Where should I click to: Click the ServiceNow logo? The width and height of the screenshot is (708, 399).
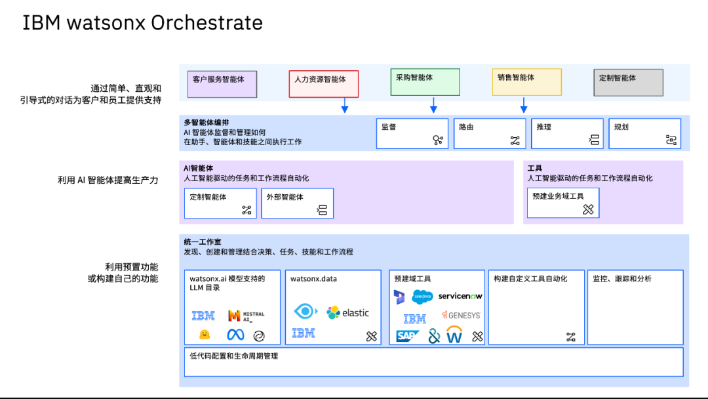point(460,296)
